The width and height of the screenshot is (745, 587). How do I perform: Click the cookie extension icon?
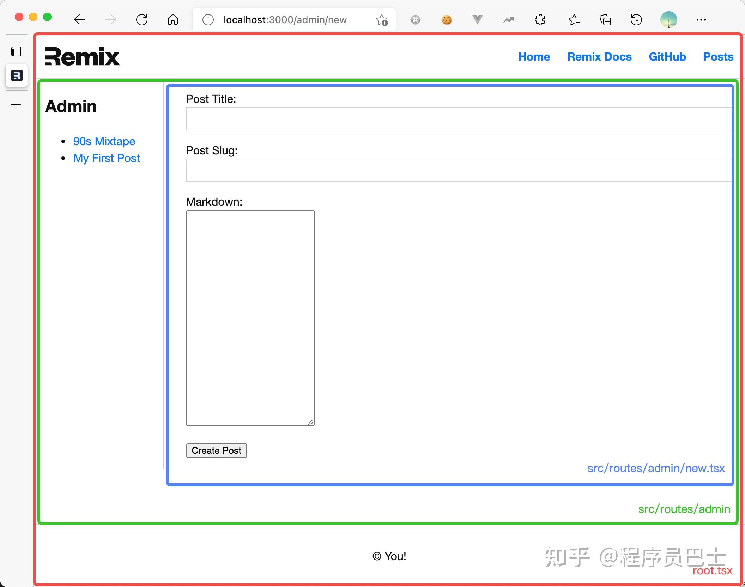447,20
